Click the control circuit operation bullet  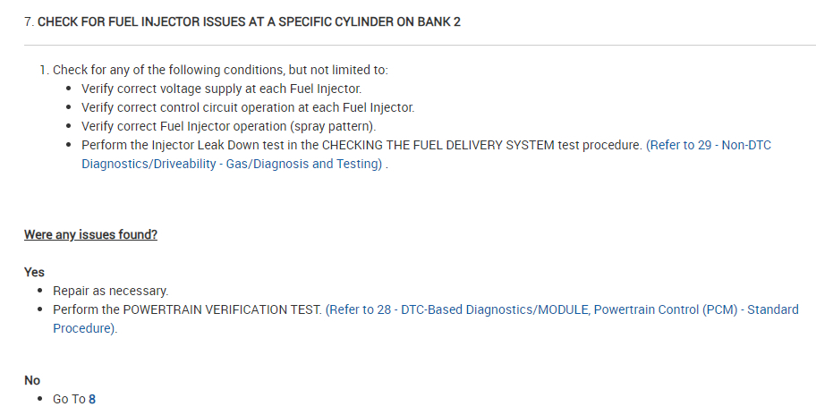tap(247, 107)
